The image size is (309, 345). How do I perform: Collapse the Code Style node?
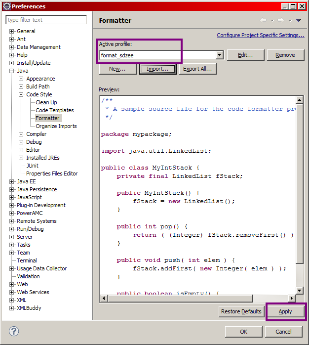(x=21, y=94)
